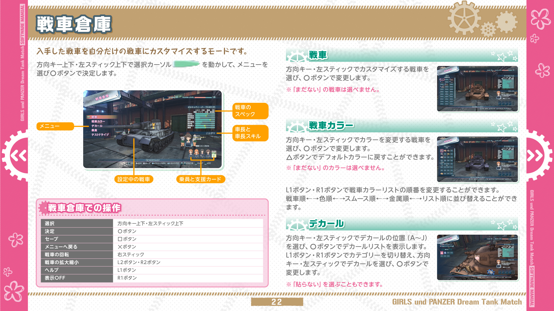Select the 戦車カラー section heading

point(331,126)
